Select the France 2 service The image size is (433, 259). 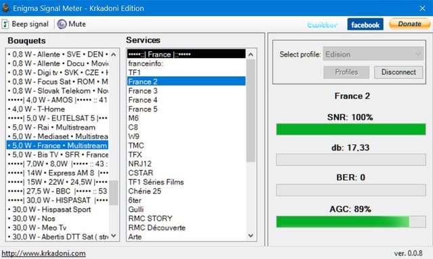(x=187, y=82)
